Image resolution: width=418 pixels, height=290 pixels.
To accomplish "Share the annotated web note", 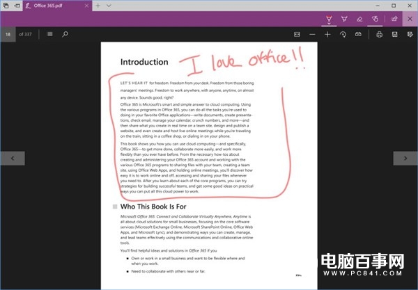I will click(x=394, y=19).
